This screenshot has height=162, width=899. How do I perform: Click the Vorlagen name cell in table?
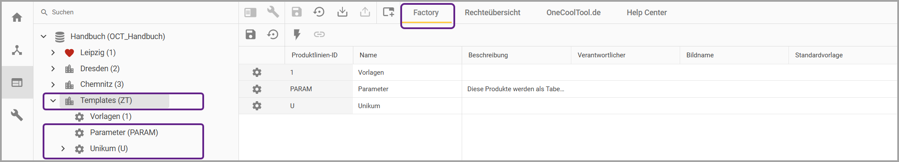pyautogui.click(x=407, y=73)
